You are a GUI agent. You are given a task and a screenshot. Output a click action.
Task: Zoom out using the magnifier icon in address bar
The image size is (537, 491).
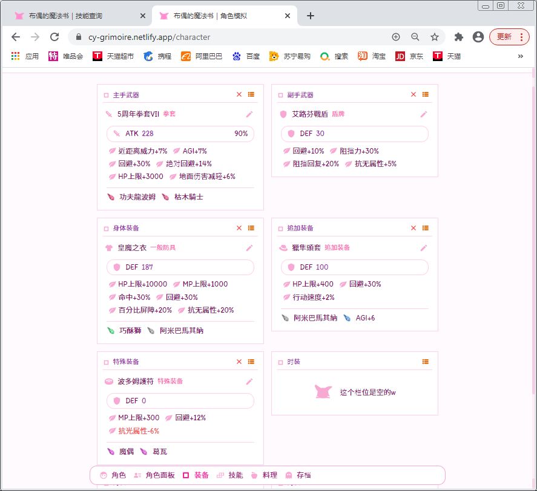pyautogui.click(x=415, y=37)
